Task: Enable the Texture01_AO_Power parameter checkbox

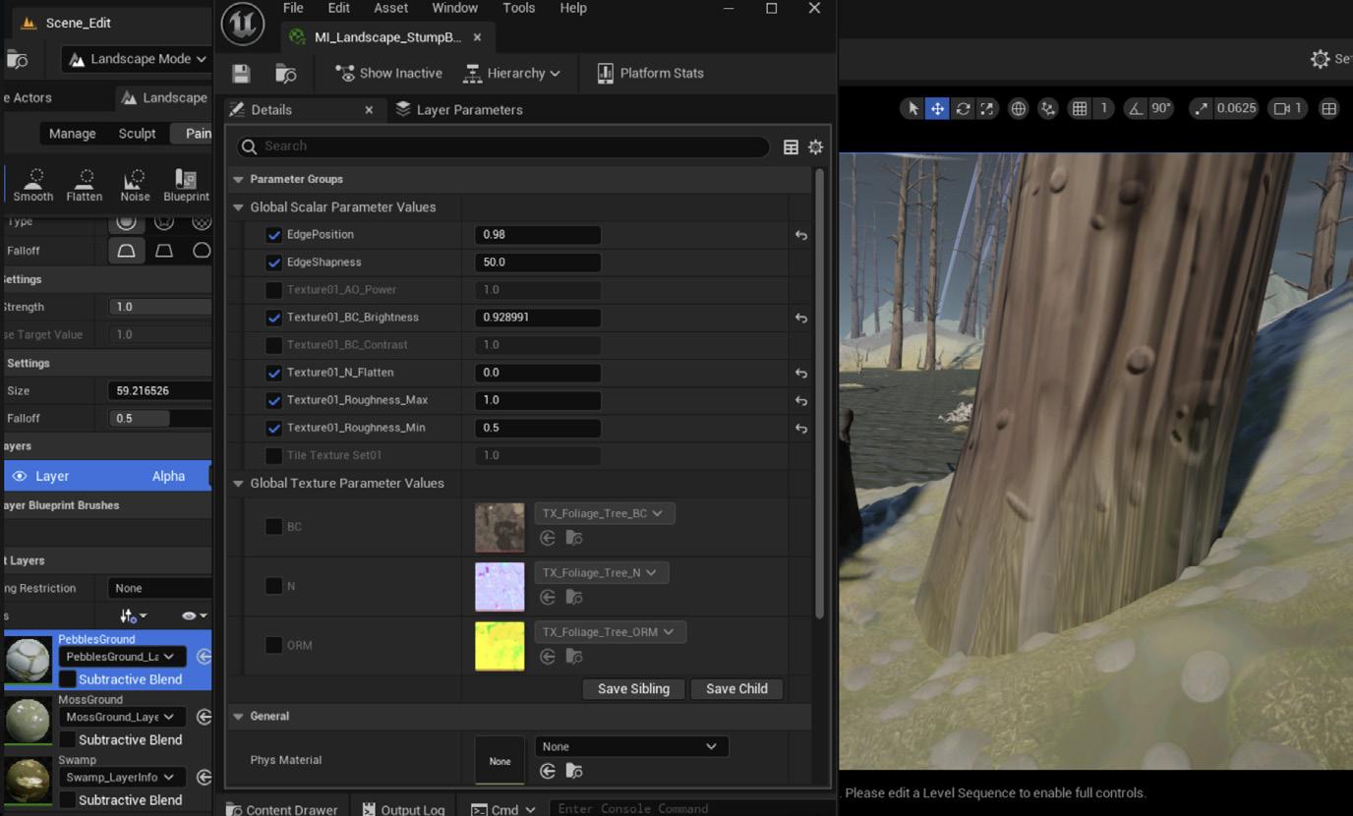Action: [274, 290]
